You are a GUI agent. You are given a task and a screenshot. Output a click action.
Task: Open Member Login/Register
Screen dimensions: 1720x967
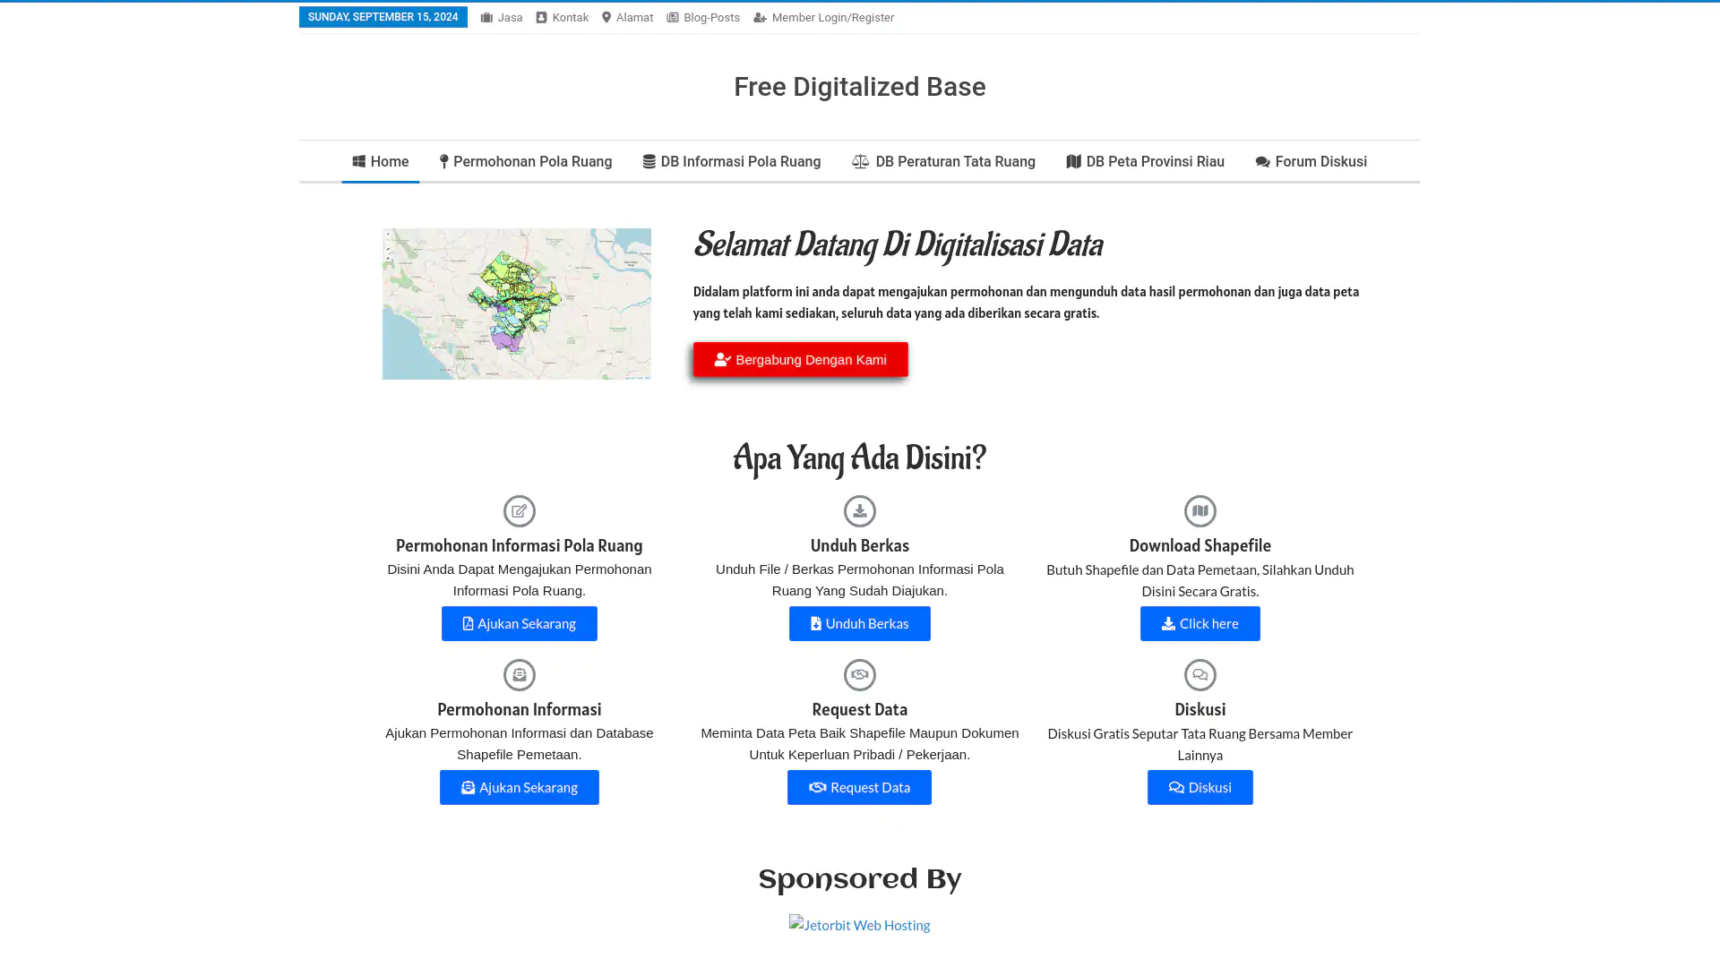coord(823,18)
